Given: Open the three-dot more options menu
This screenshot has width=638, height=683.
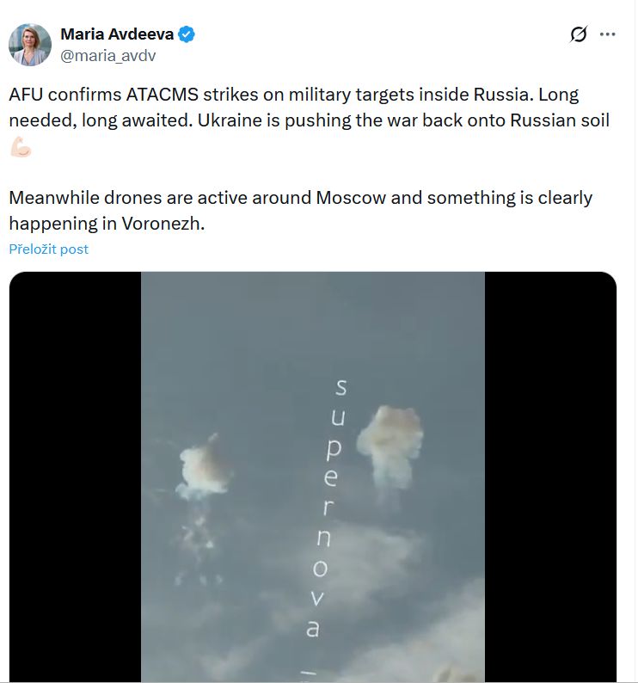Looking at the screenshot, I should pyautogui.click(x=608, y=34).
